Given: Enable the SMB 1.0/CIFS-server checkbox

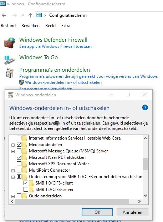Looking at the screenshot, I should tap(26, 189).
